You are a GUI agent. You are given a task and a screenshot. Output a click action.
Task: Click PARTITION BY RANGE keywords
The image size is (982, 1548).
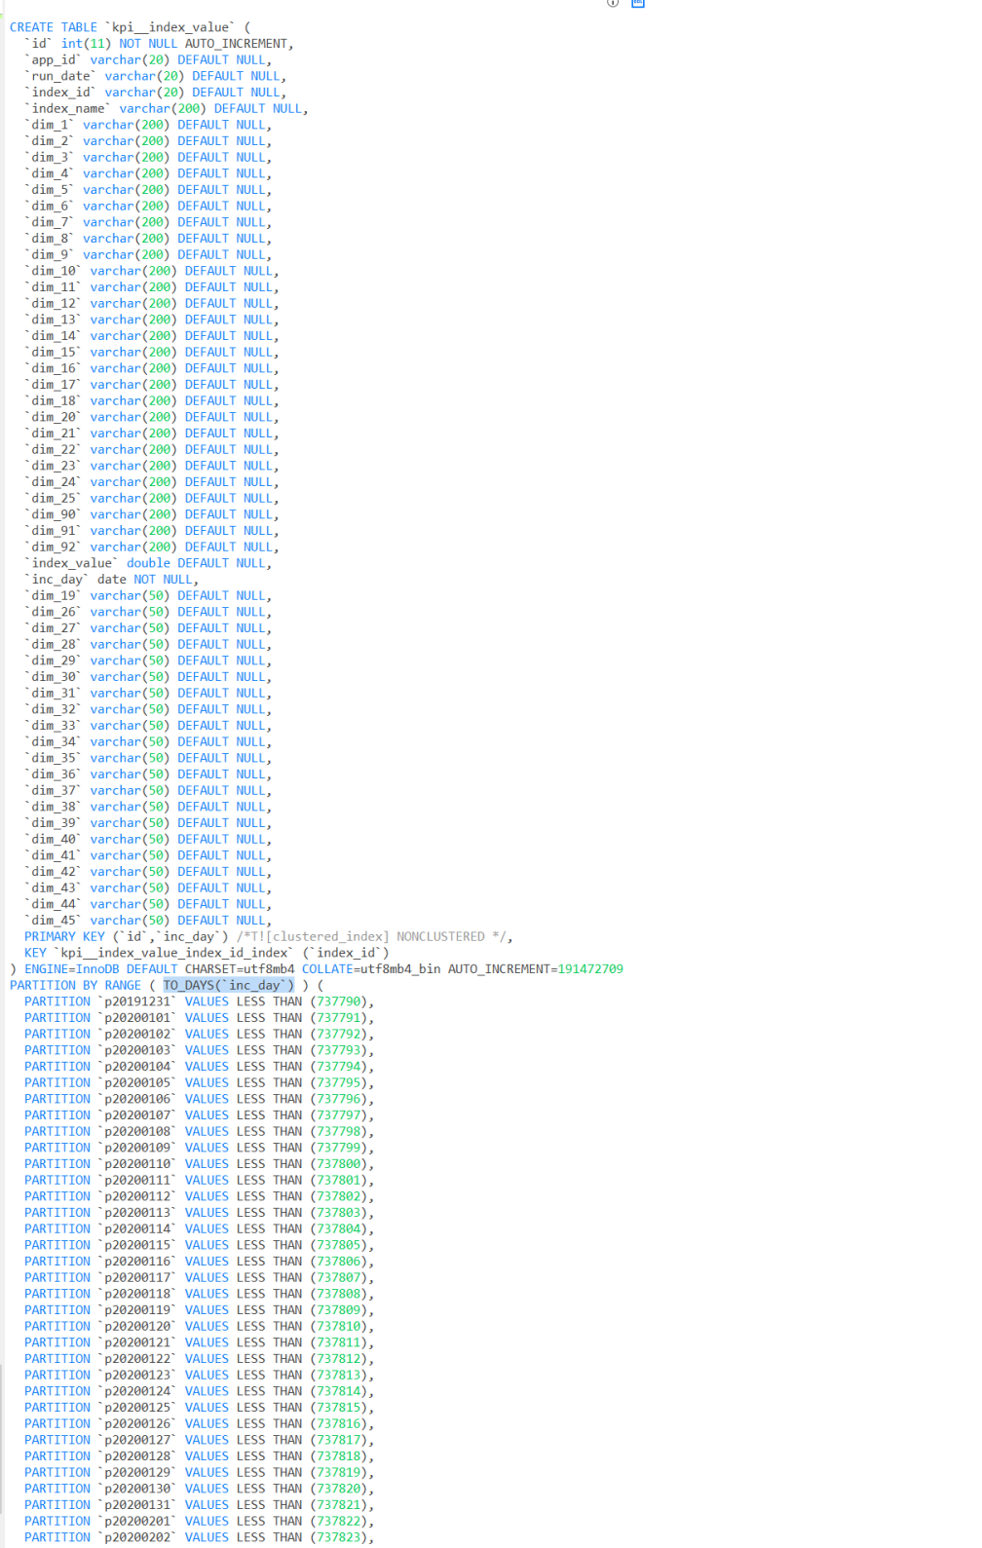(x=75, y=986)
